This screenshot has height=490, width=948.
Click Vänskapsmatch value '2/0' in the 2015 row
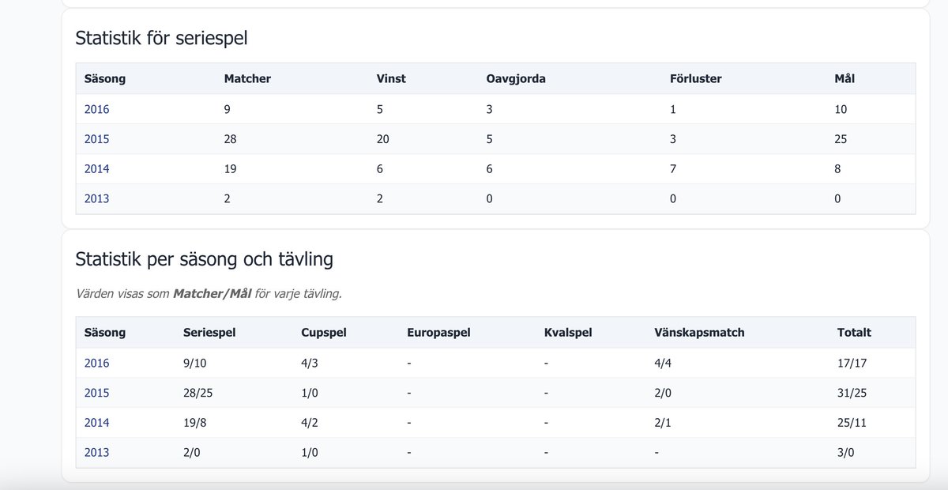click(x=664, y=394)
